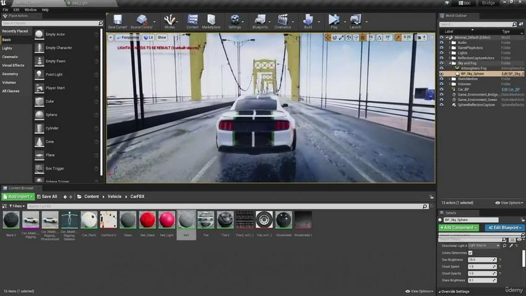Toggle visibility of the Lights folder
This screenshot has width=526, height=296.
pos(441,53)
